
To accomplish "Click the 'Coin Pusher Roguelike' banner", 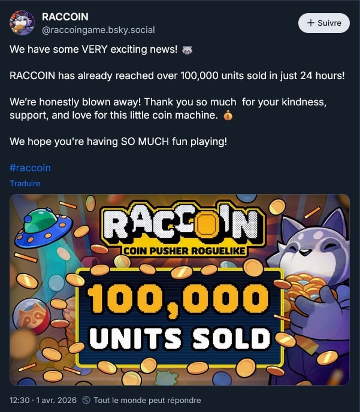I will (184, 251).
